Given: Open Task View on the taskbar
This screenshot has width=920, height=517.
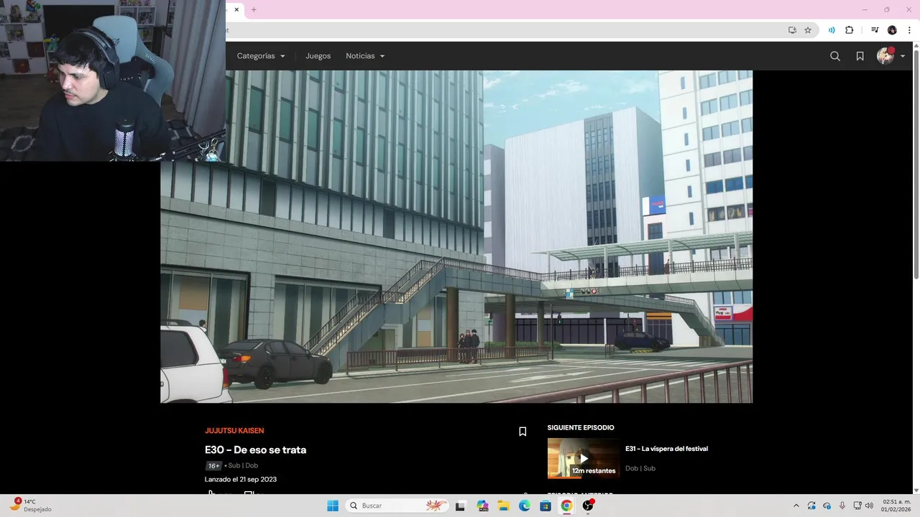Looking at the screenshot, I should pyautogui.click(x=461, y=506).
